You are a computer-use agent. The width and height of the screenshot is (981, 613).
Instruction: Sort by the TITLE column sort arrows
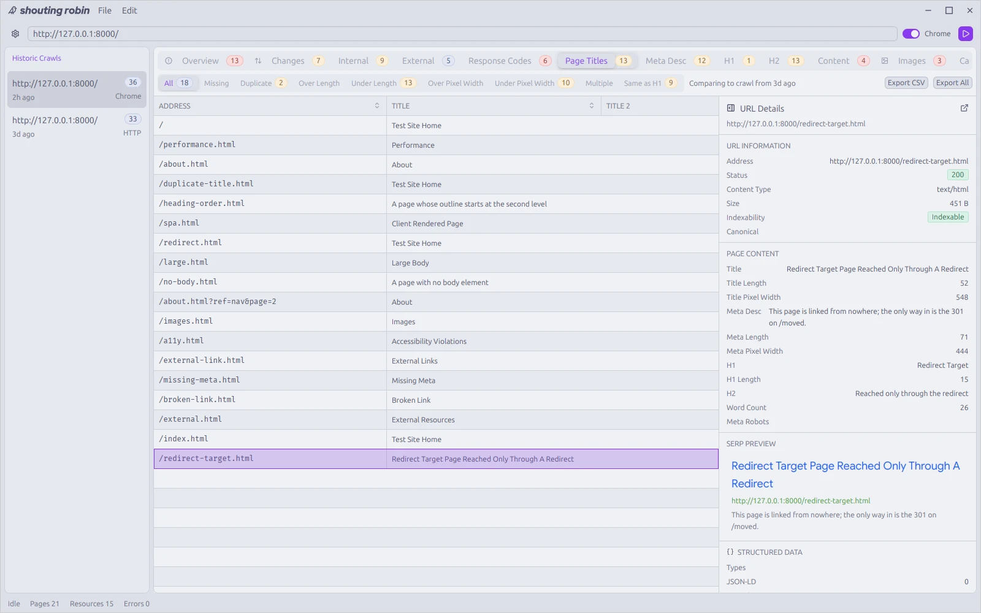[x=592, y=105]
